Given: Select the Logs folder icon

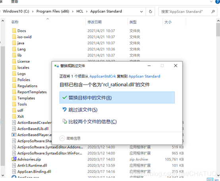Looking at the screenshot, I should pos(14,73).
